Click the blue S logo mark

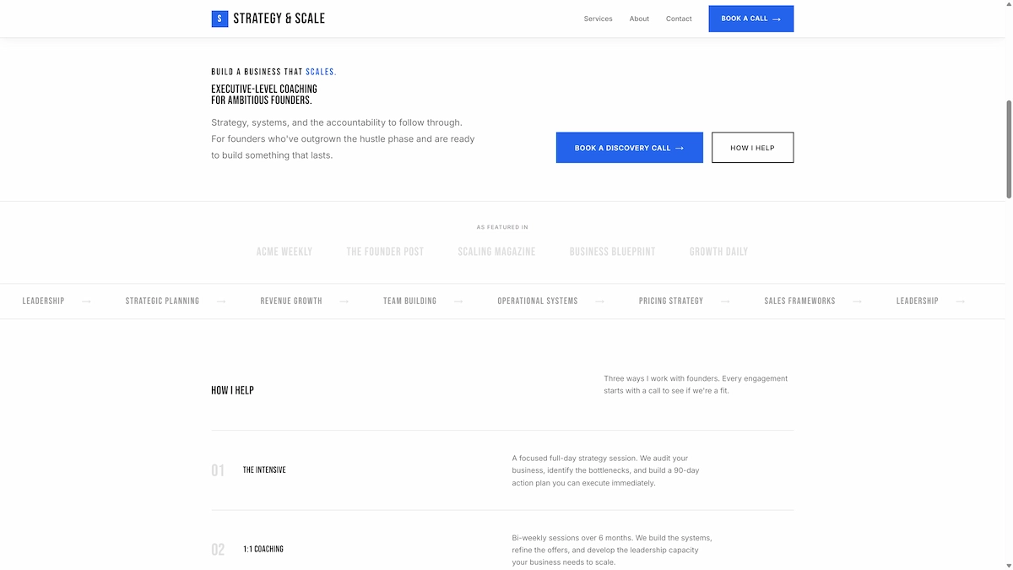click(219, 18)
